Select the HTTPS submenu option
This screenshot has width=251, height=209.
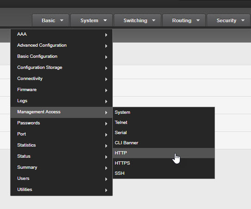164,163
